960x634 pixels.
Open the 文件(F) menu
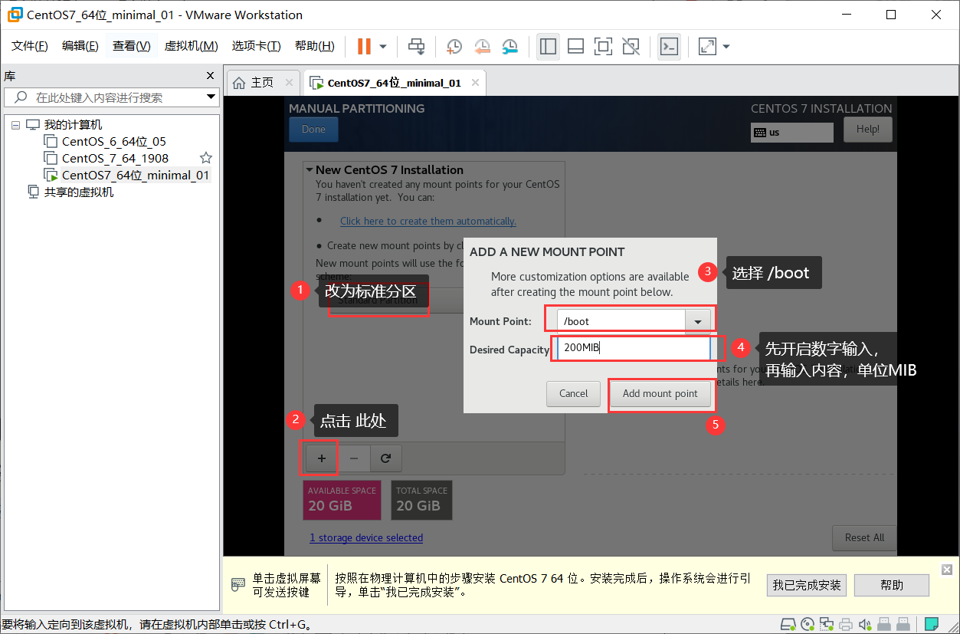(x=30, y=46)
